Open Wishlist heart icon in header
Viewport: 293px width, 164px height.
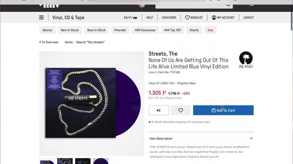coord(187,17)
